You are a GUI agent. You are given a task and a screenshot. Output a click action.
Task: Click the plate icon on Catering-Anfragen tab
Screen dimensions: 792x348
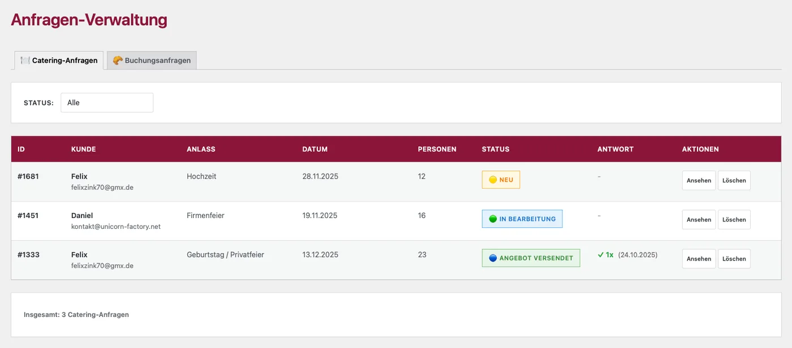point(25,60)
